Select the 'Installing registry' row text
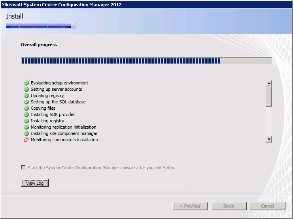This screenshot has width=293, height=219. (x=47, y=121)
